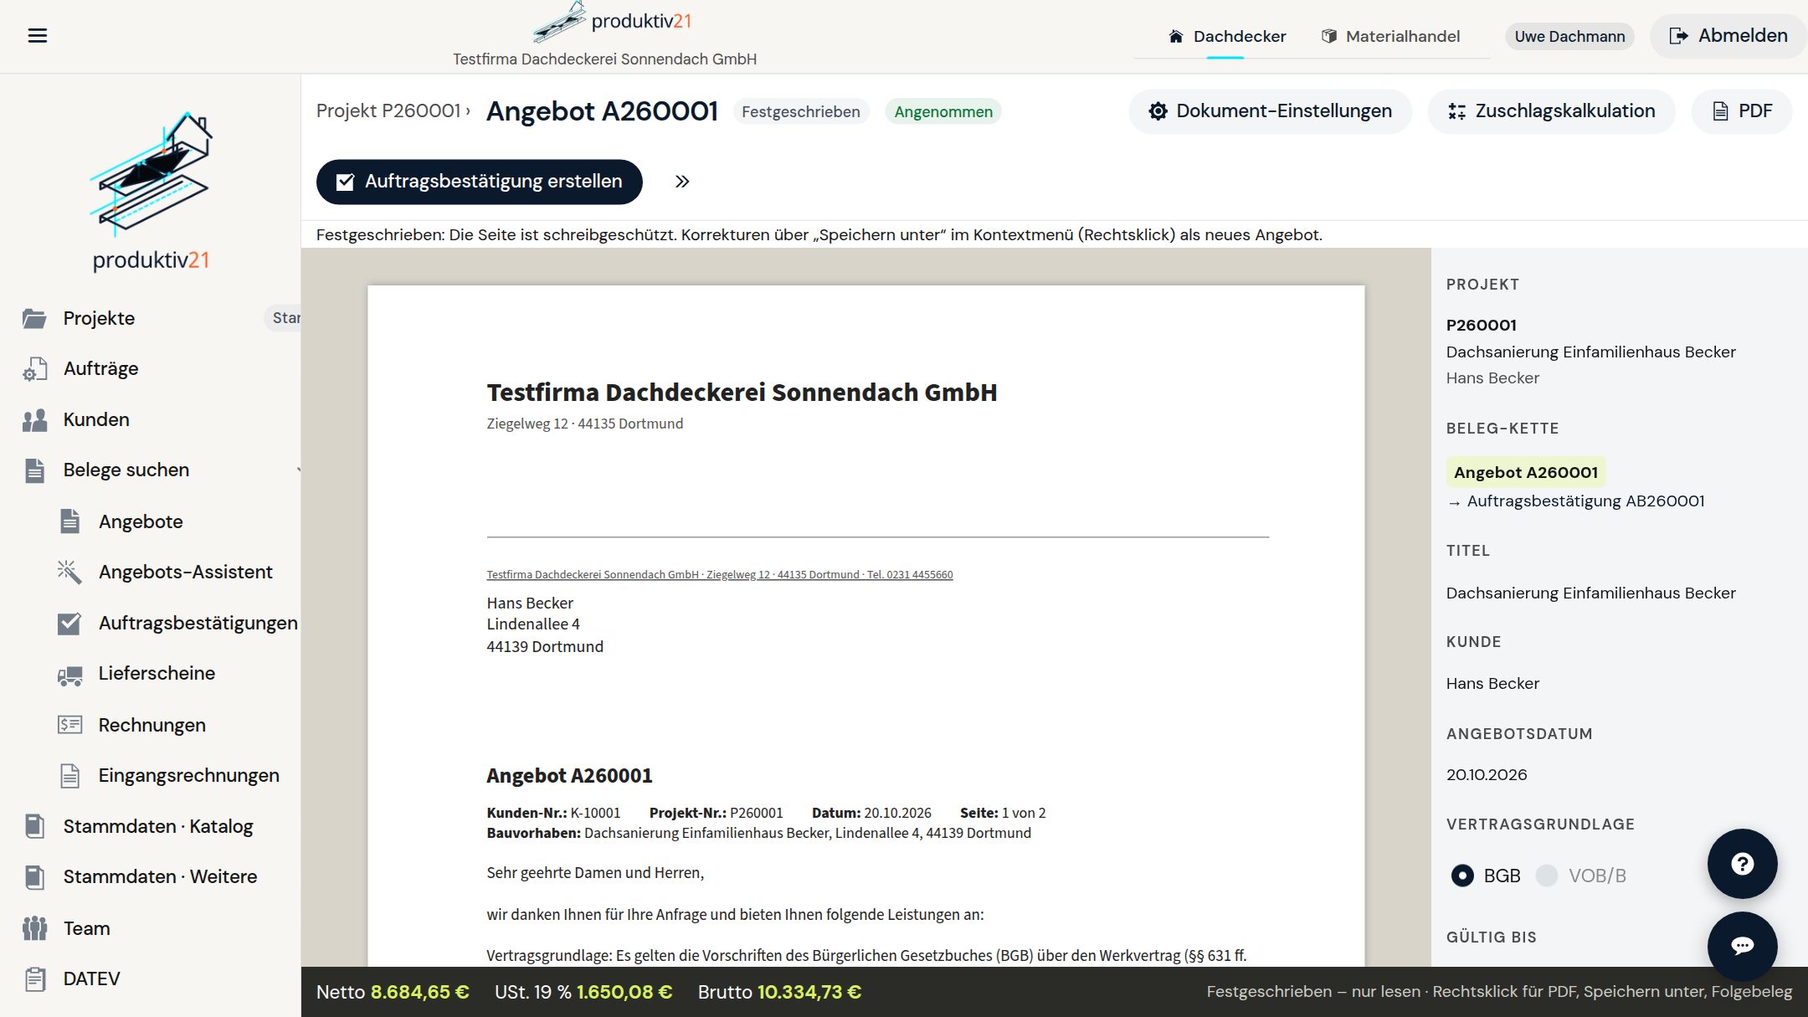Click the Auftragsbestätigungen checkbox icon in sidebar

tap(69, 624)
